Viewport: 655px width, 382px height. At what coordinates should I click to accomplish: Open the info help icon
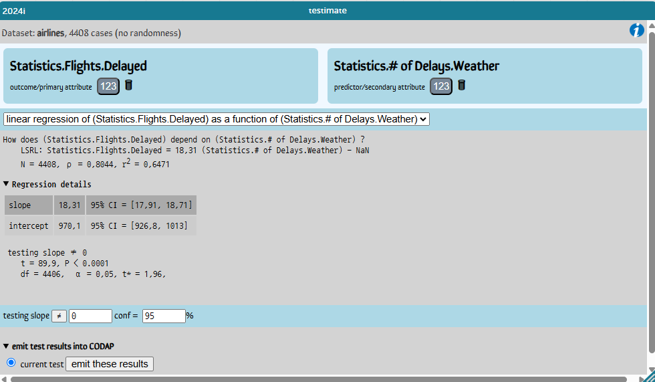pos(636,31)
